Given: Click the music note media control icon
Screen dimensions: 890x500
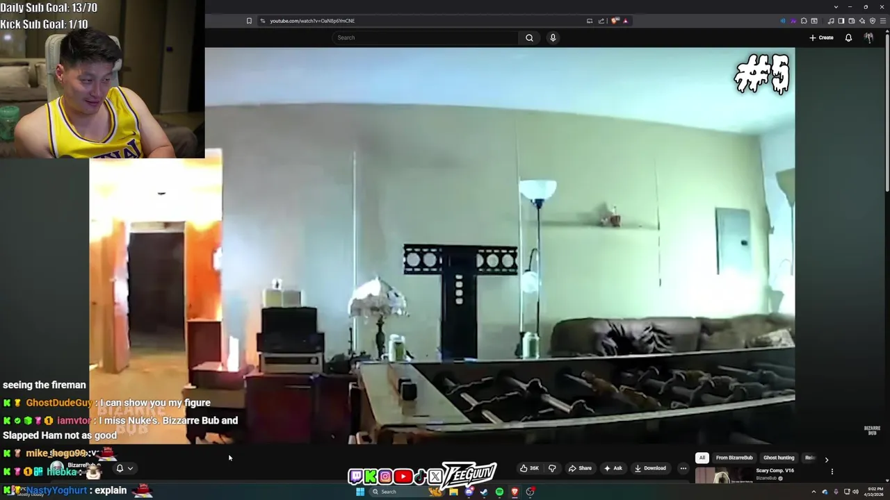Looking at the screenshot, I should [x=831, y=21].
